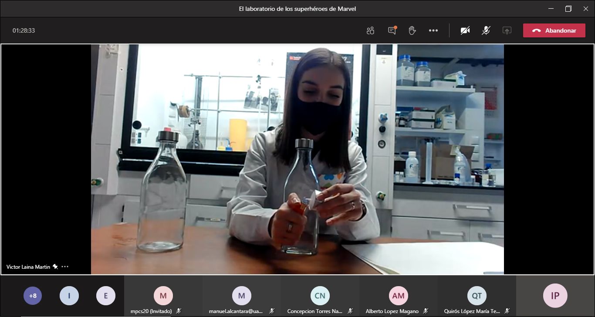Image resolution: width=595 pixels, height=317 pixels.
Task: Click Quirós López María participant tile
Action: [x=477, y=297]
